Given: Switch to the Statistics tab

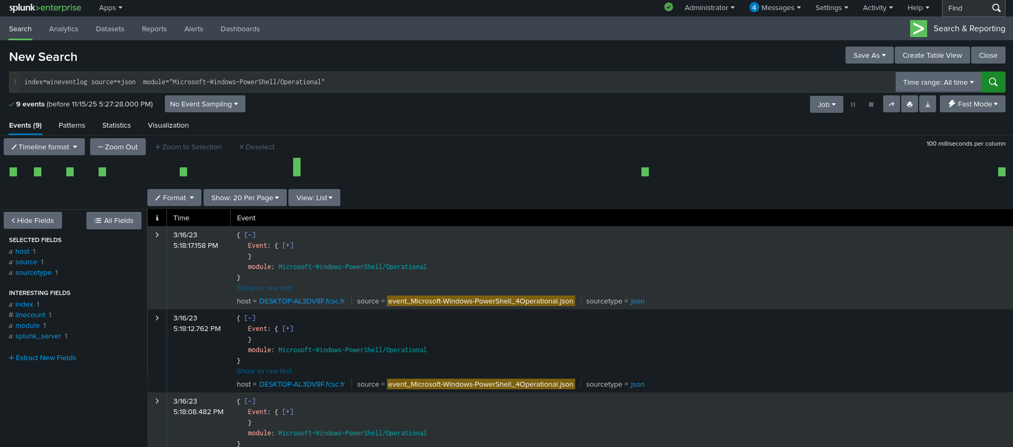Looking at the screenshot, I should [x=116, y=126].
